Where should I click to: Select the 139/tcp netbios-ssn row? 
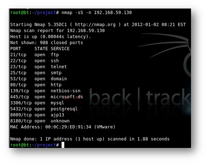tap(45, 91)
